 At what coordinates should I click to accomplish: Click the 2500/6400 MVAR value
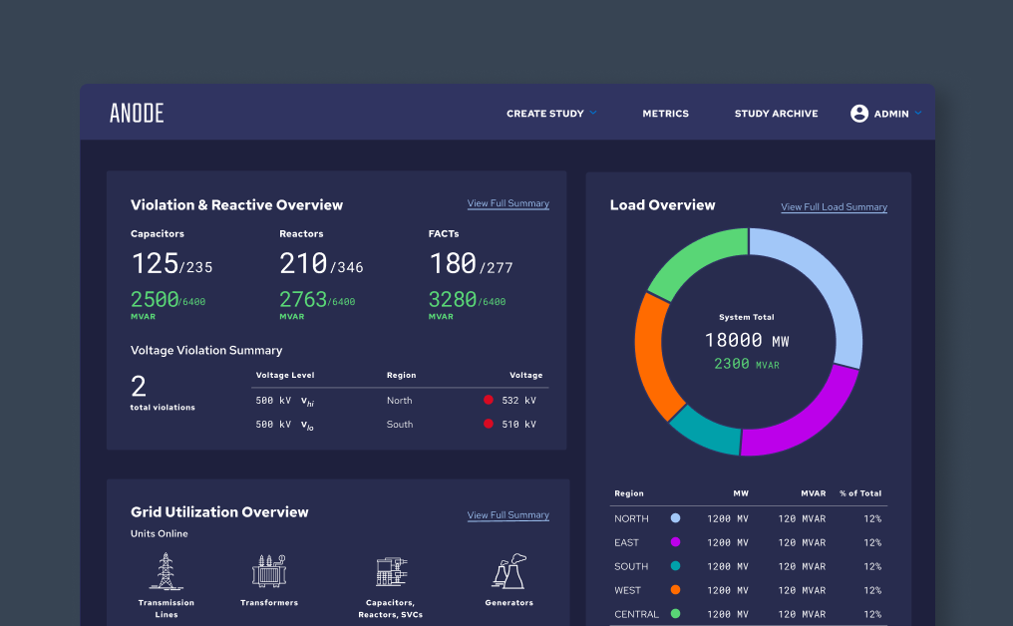point(168,300)
